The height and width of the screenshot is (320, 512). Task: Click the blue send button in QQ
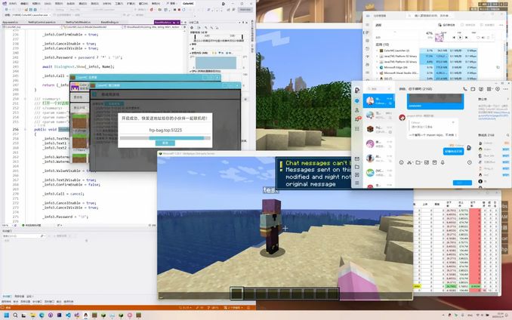click(461, 183)
